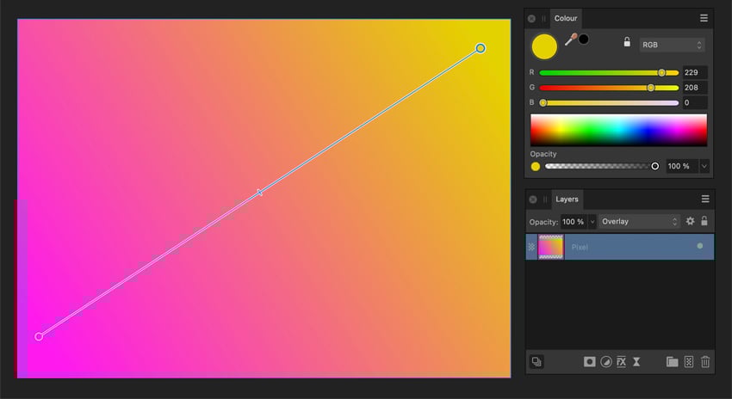Toggle visibility of the Pixel layer
The image size is (732, 399).
700,246
